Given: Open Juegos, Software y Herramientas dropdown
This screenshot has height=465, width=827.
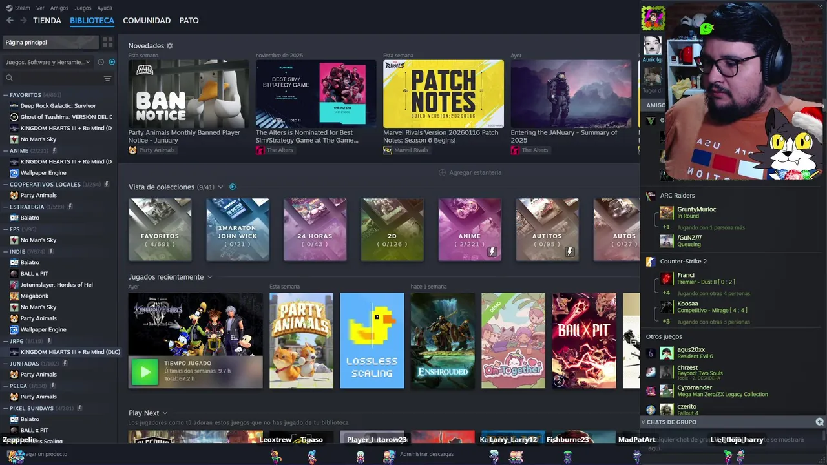Looking at the screenshot, I should [x=48, y=62].
